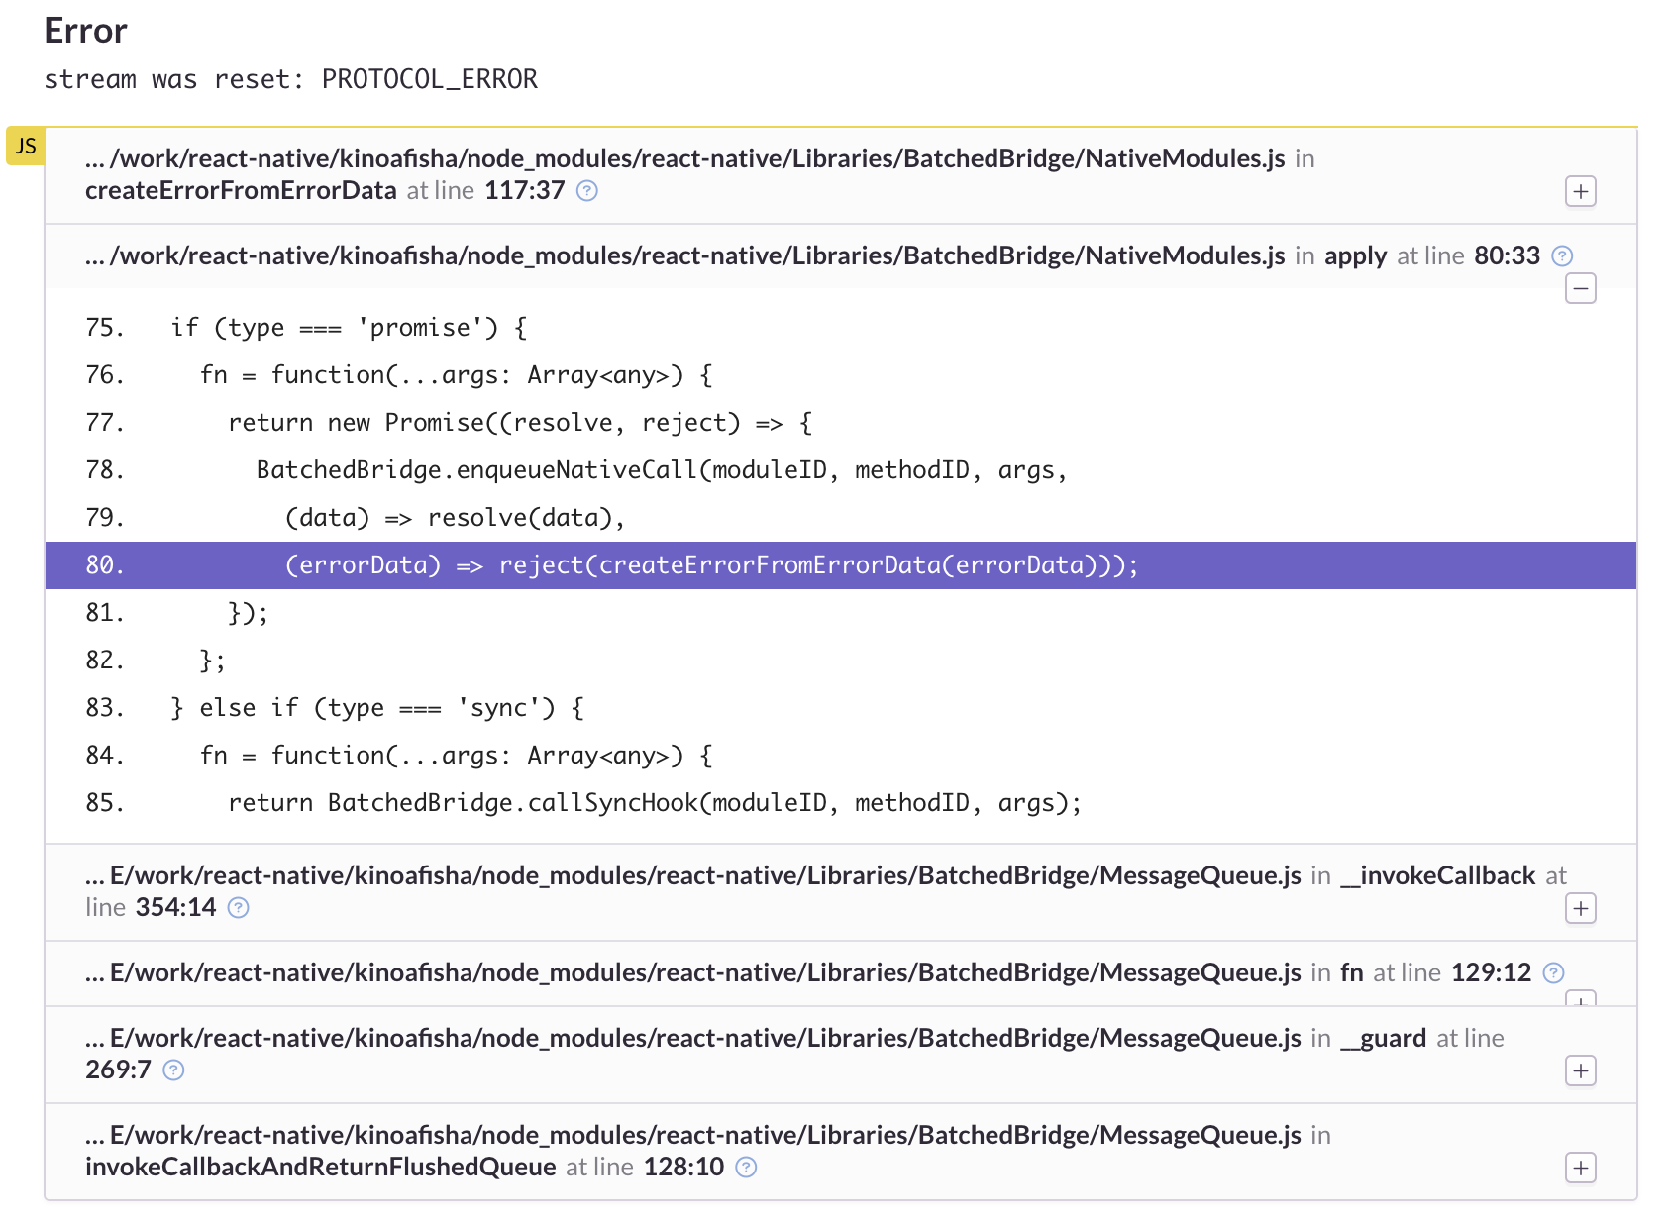Open the help tooltip next to line 80:33
This screenshot has height=1223, width=1671.
pyautogui.click(x=1562, y=255)
